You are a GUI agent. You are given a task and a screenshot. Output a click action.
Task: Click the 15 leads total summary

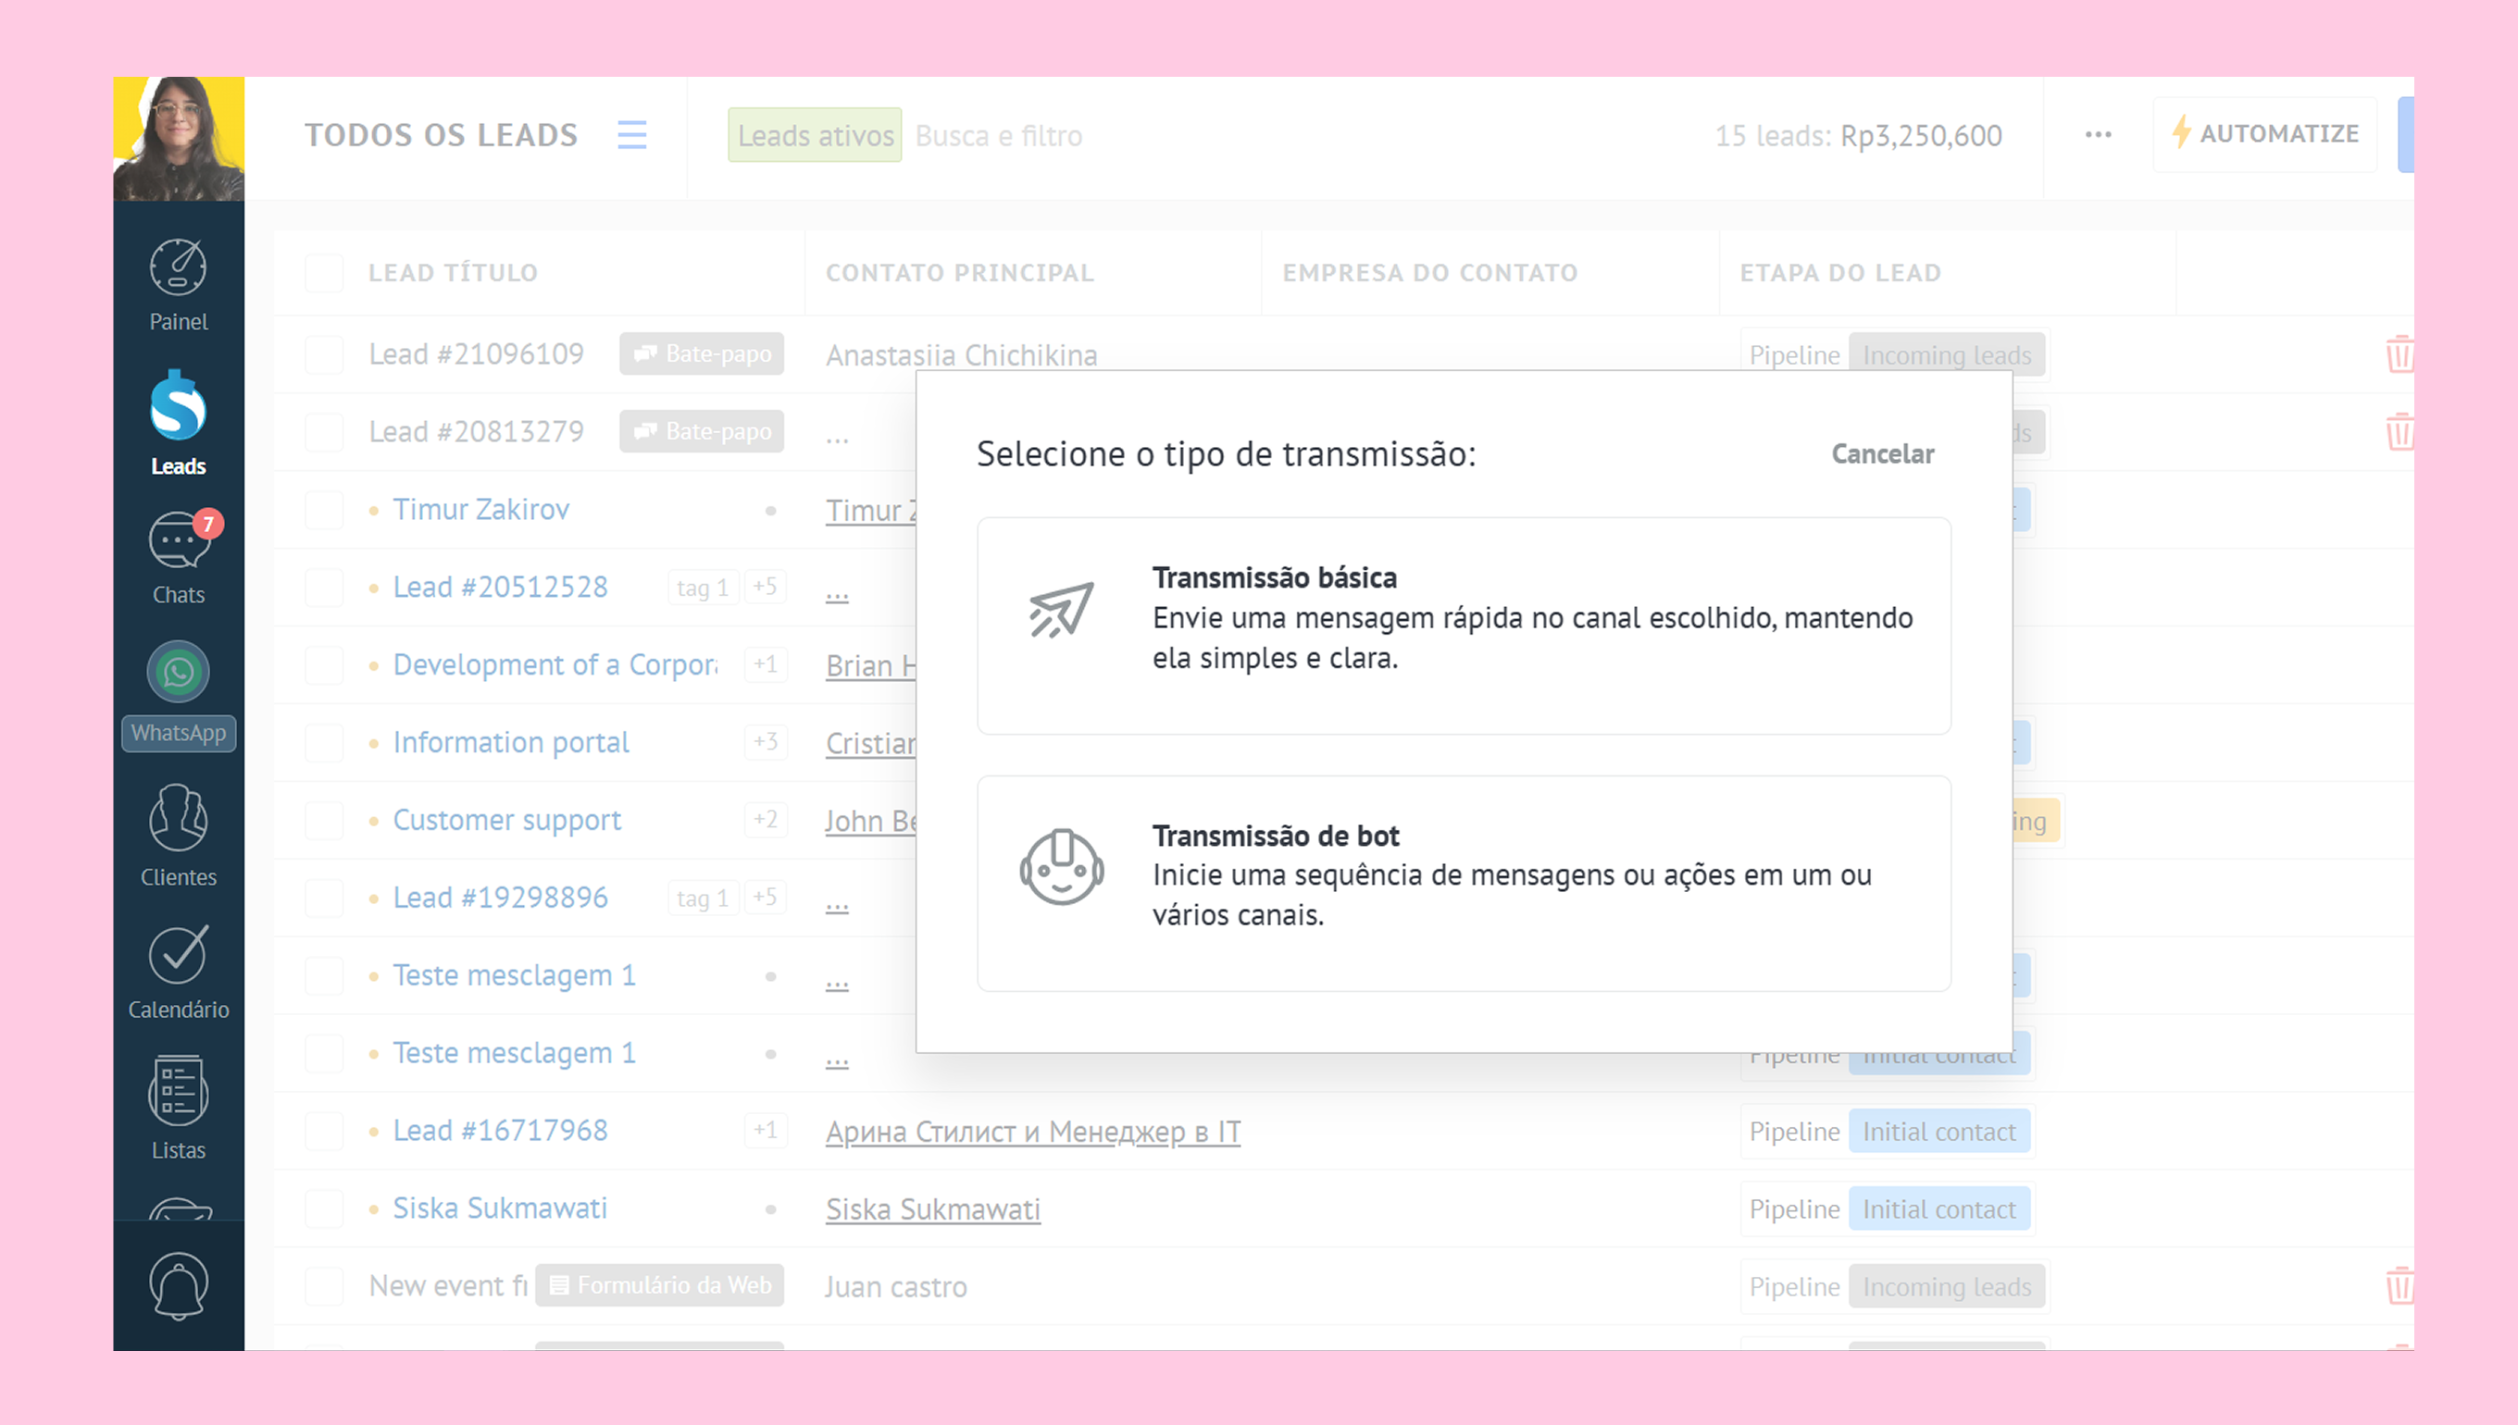[x=1857, y=135]
